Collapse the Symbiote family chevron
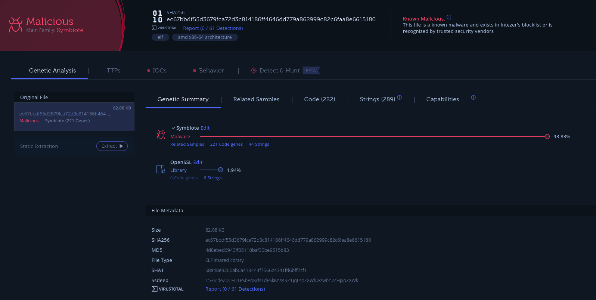 [x=173, y=128]
